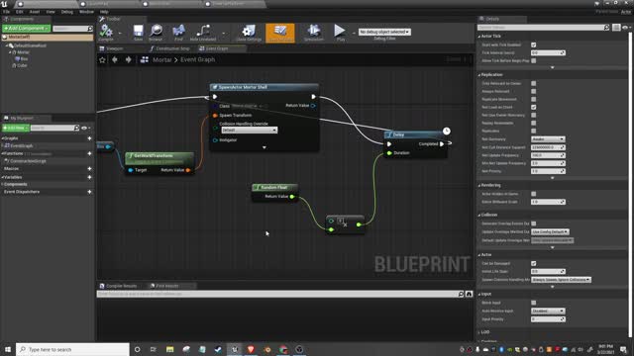Click the bookmark star icon in graph header

tap(102, 60)
